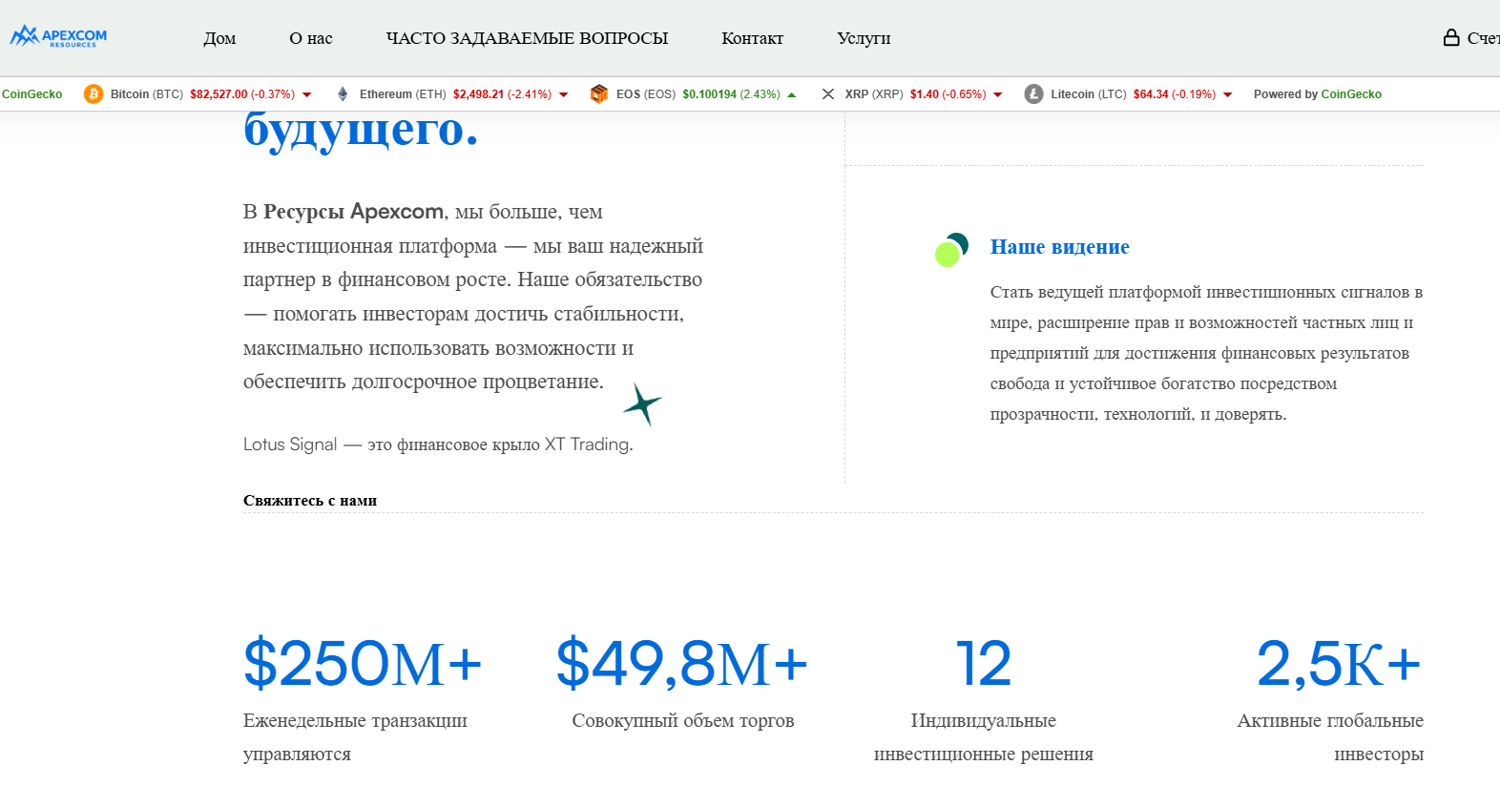1500x786 pixels.
Task: Click the Litecoin price $64.34
Action: click(x=1151, y=94)
